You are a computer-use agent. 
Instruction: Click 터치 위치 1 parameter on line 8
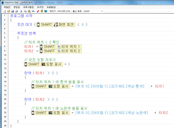point(70,47)
